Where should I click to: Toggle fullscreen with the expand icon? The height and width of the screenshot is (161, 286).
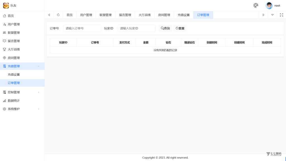coord(282,15)
